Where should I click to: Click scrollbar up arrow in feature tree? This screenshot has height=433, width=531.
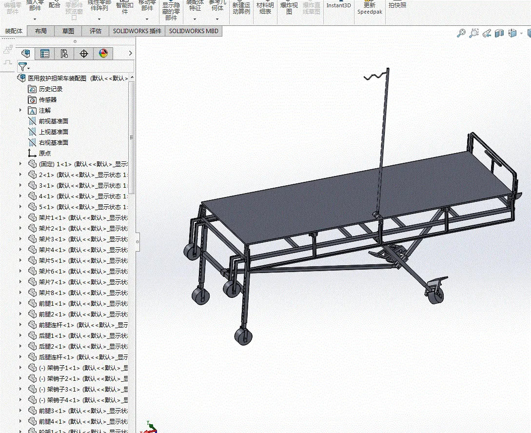(132, 78)
